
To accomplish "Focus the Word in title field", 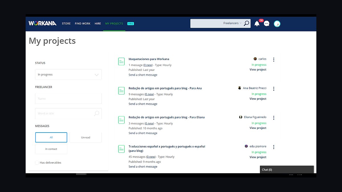I will click(68, 113).
